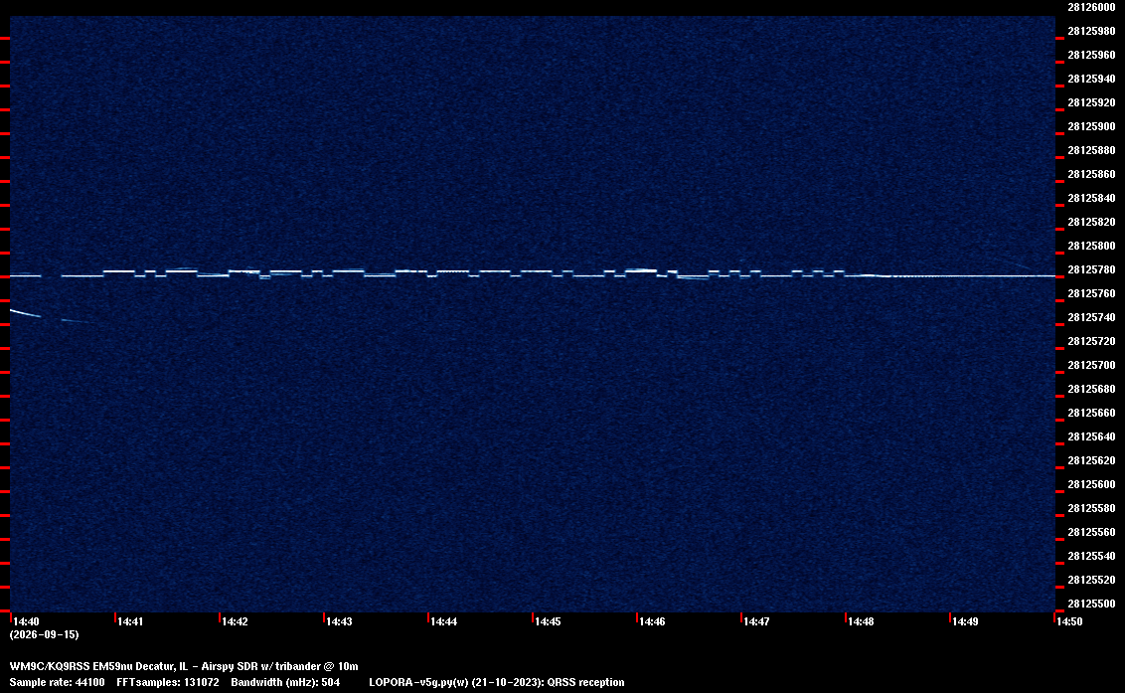Click the 14:48 time axis label
The height and width of the screenshot is (693, 1125).
[x=861, y=621]
